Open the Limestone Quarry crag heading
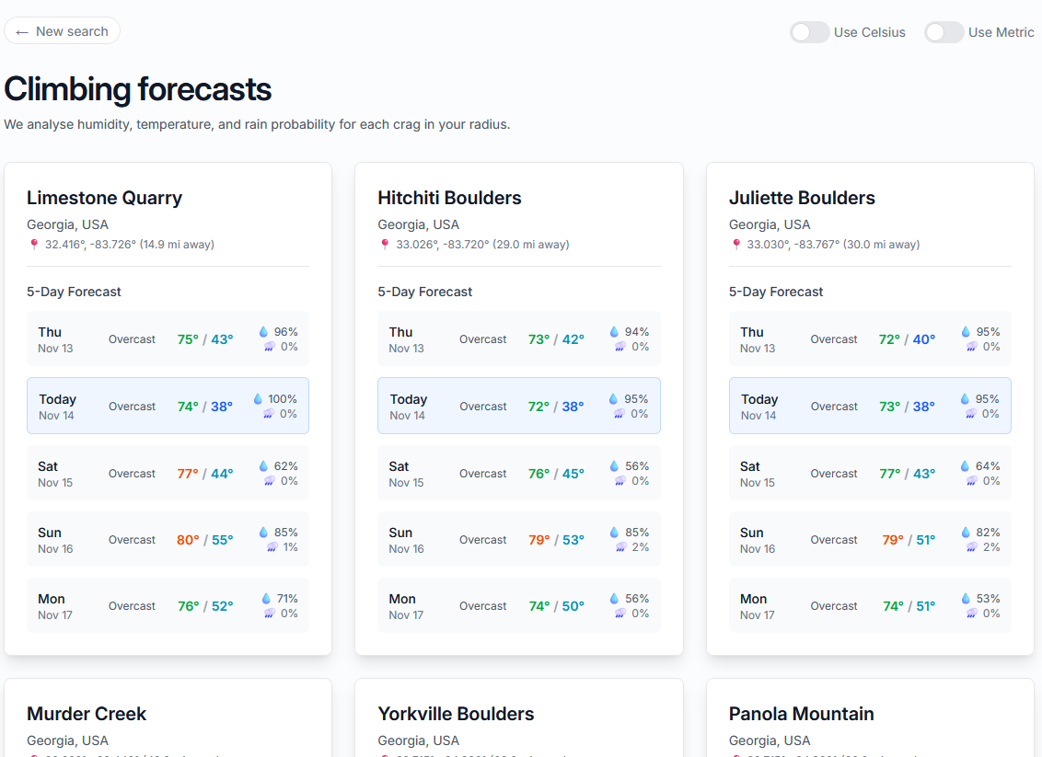Image resolution: width=1042 pixels, height=757 pixels. (104, 198)
